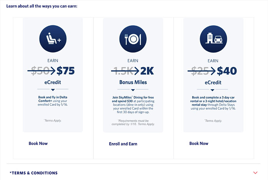Click Book Now under car rental offer

point(199,143)
